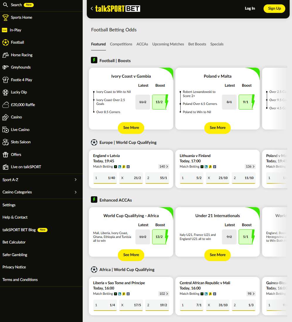
Task: Click the In-Play live icon
Action: (x=4, y=30)
